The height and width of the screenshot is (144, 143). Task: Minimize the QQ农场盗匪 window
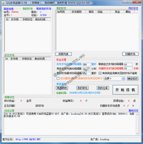[x=125, y=2]
